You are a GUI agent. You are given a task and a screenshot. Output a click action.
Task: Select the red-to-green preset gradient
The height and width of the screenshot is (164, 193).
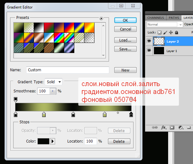click(49, 28)
